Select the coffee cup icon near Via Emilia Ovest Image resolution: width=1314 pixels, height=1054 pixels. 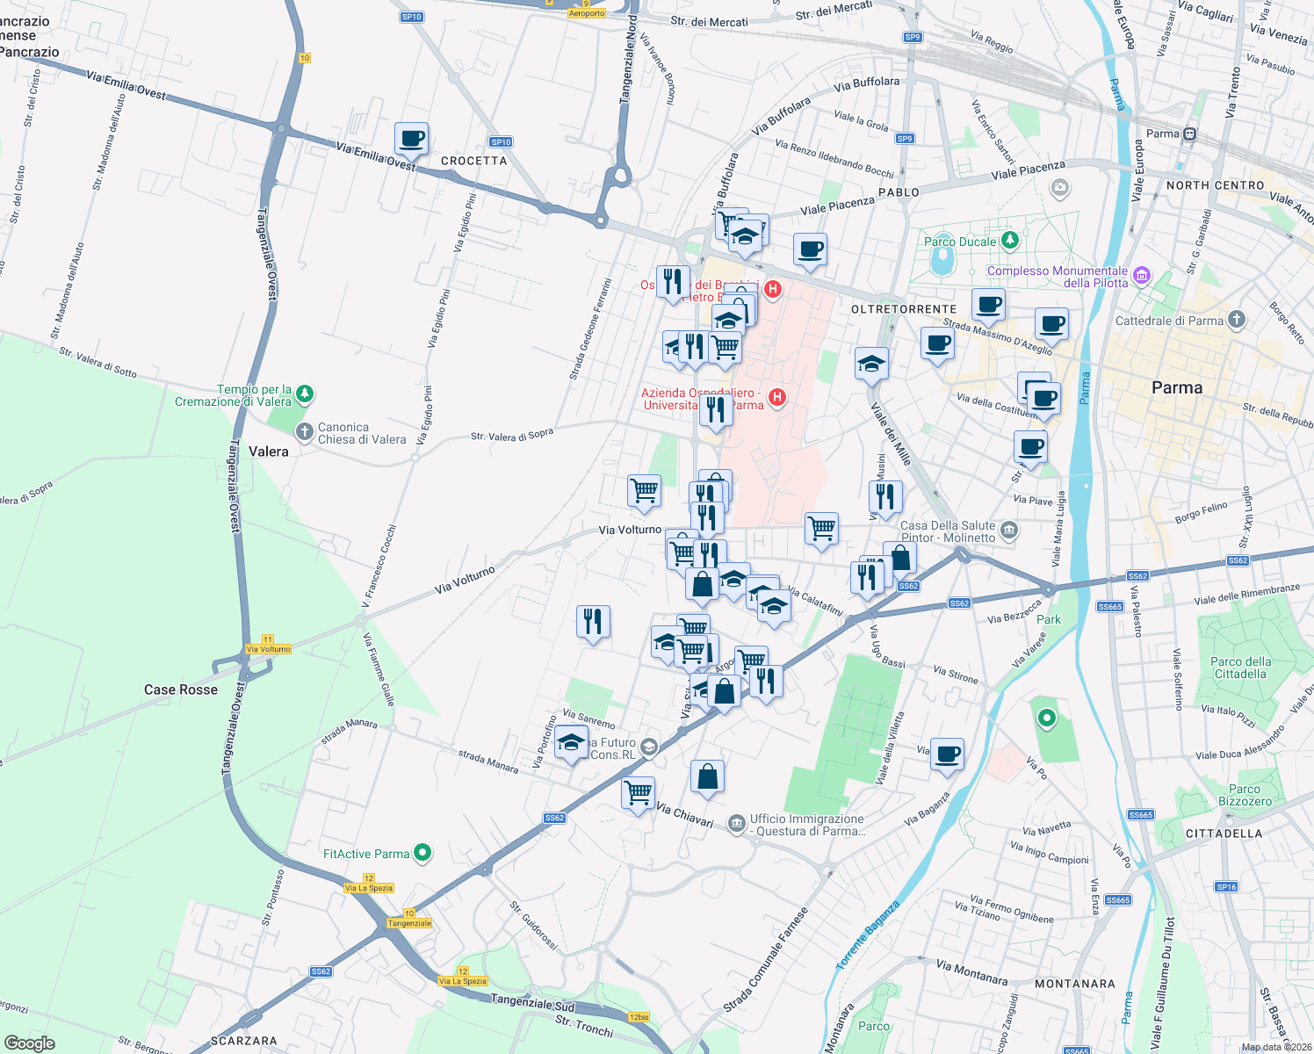point(411,139)
